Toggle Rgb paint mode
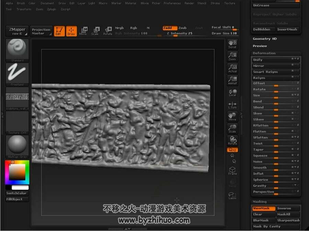 pos(134,28)
